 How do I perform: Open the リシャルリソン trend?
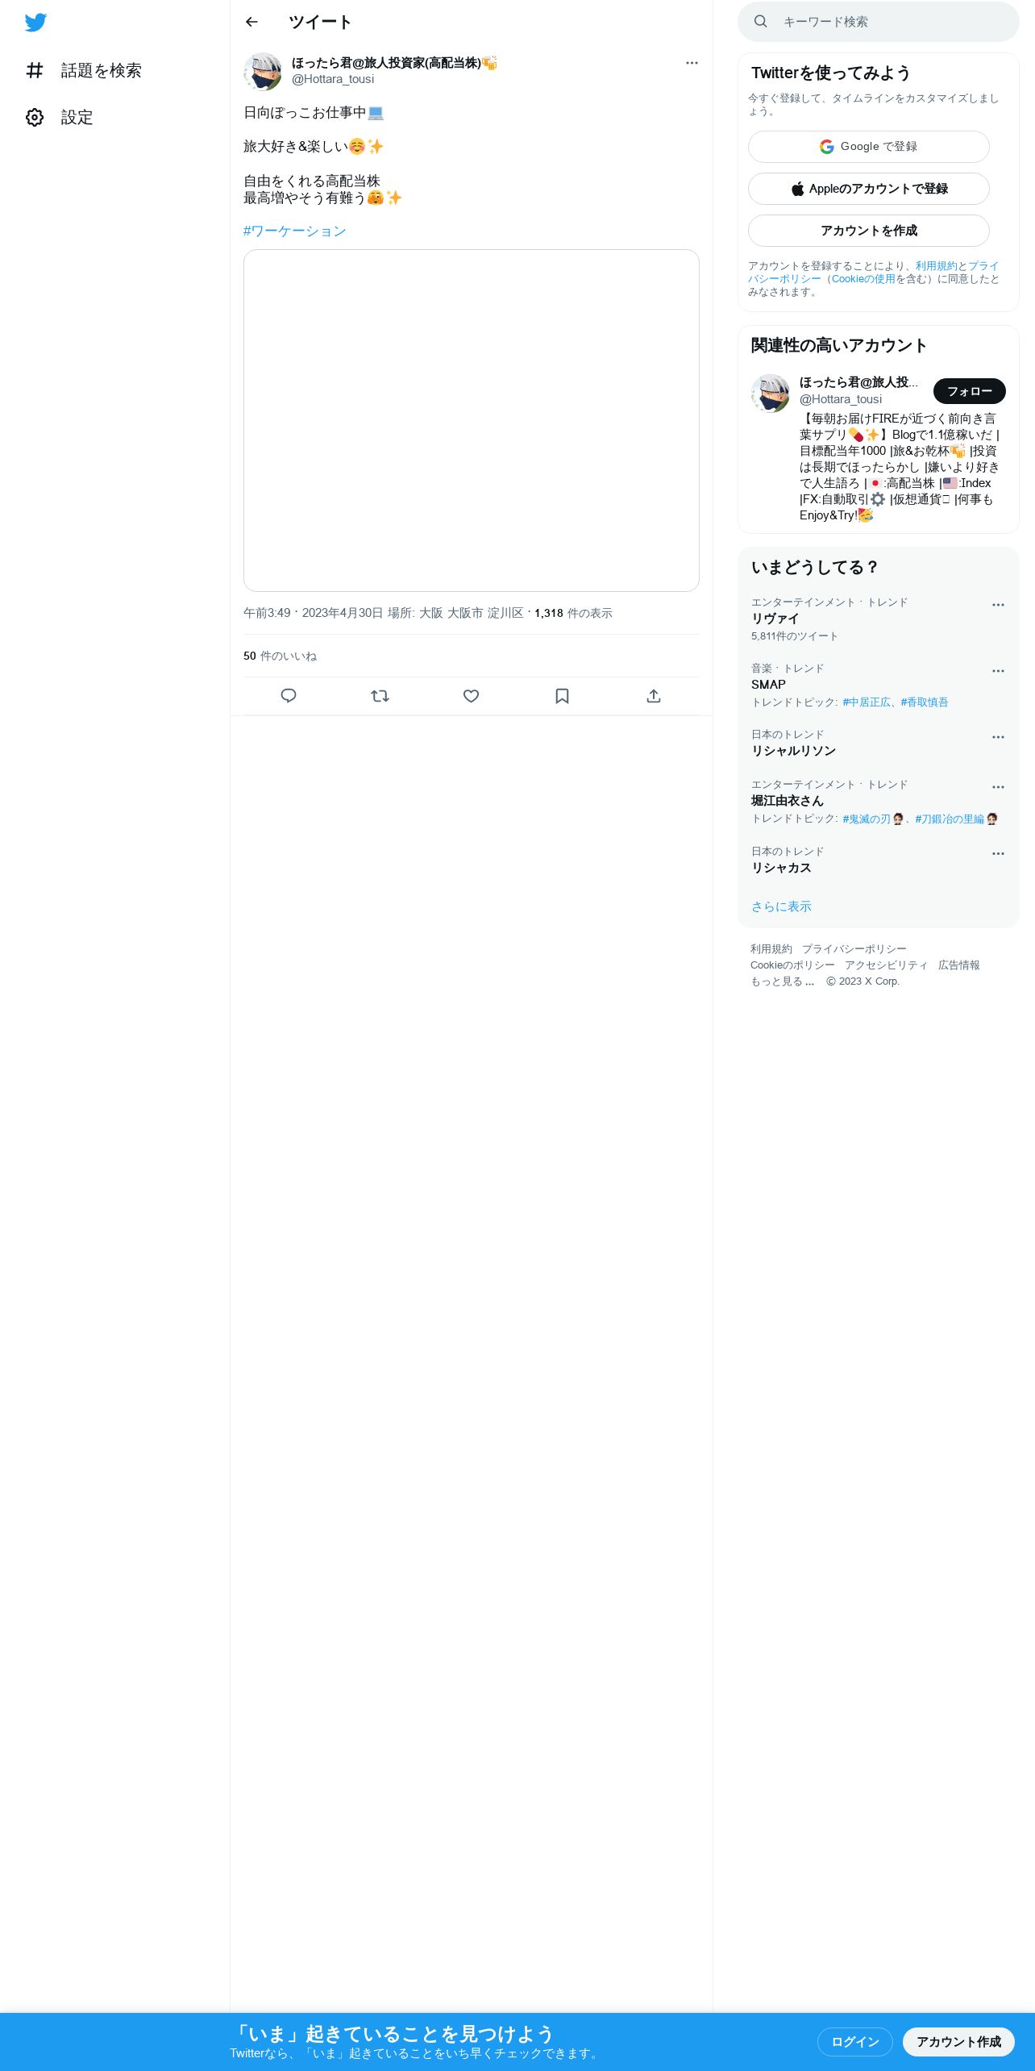pos(879,744)
